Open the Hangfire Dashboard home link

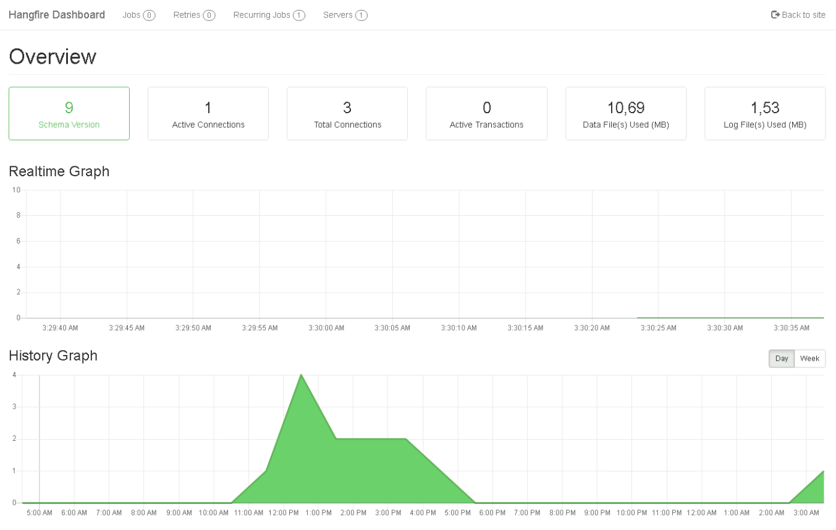(57, 15)
